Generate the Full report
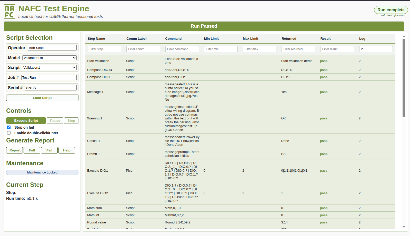410x236 pixels. click(32, 150)
